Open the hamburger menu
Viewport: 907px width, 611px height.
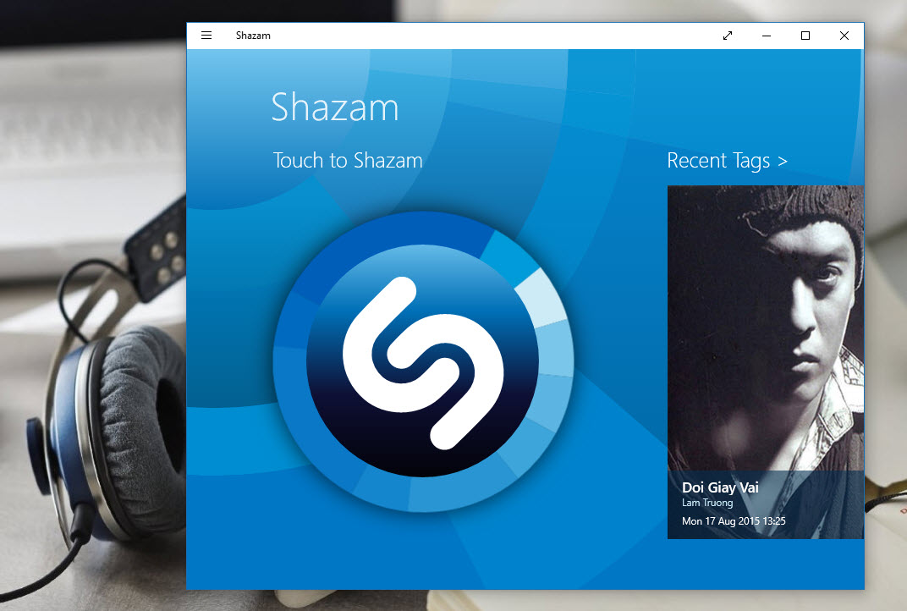pyautogui.click(x=206, y=36)
